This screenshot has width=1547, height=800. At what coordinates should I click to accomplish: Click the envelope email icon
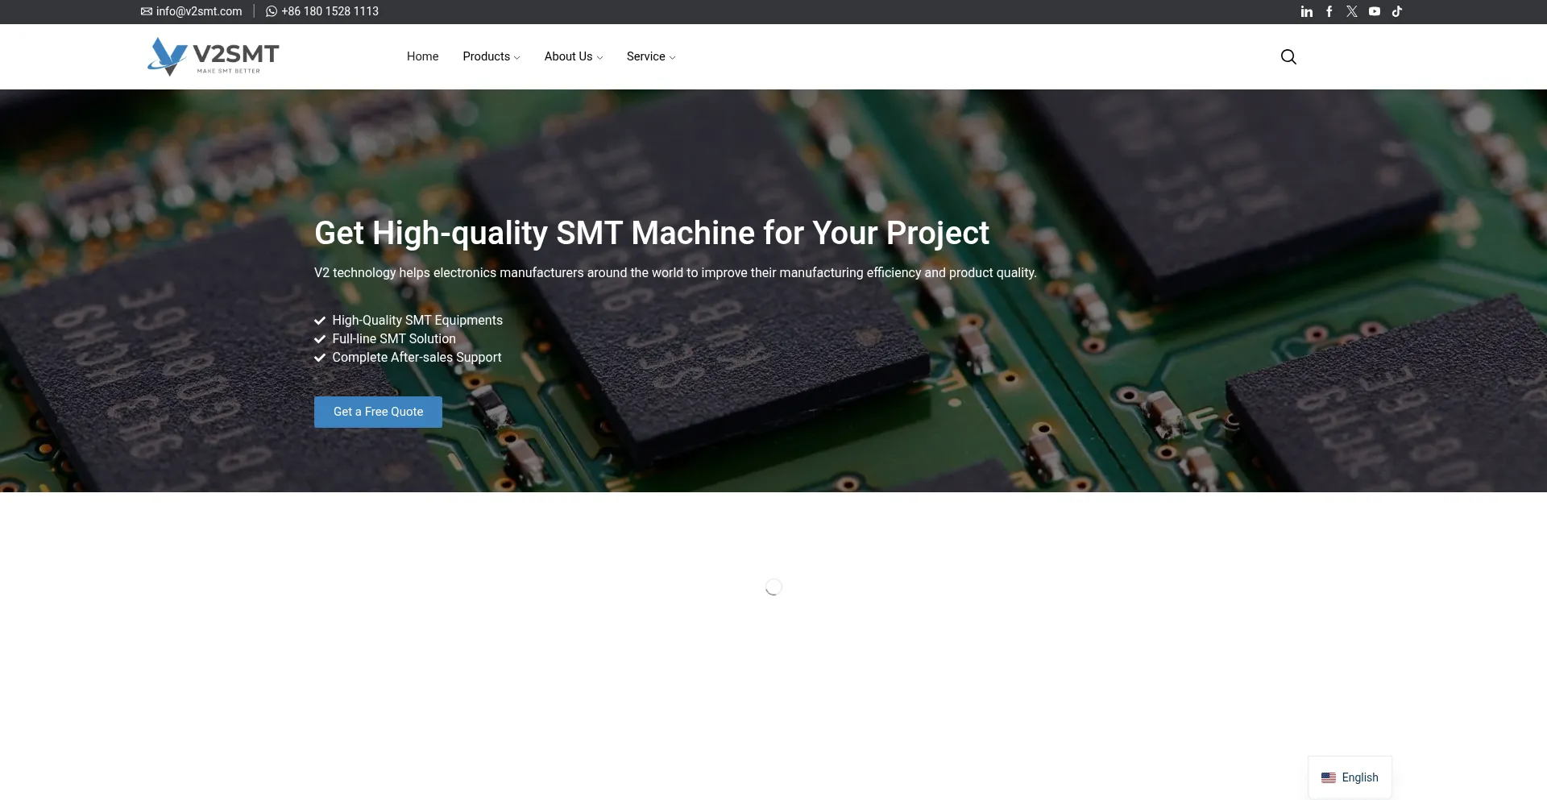147,11
